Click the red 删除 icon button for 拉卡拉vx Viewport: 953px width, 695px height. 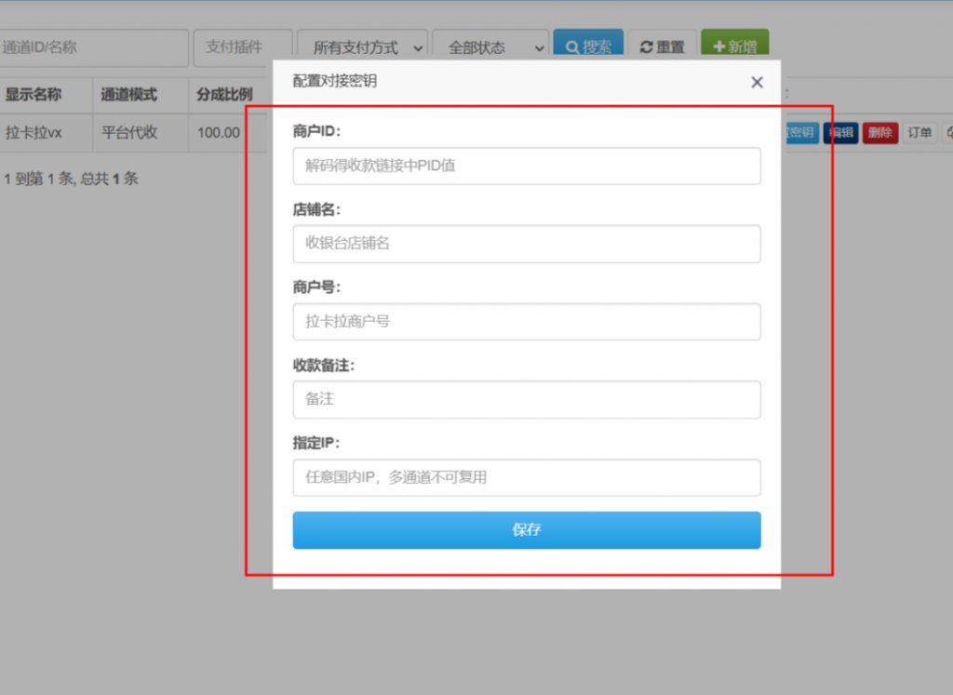coord(879,132)
